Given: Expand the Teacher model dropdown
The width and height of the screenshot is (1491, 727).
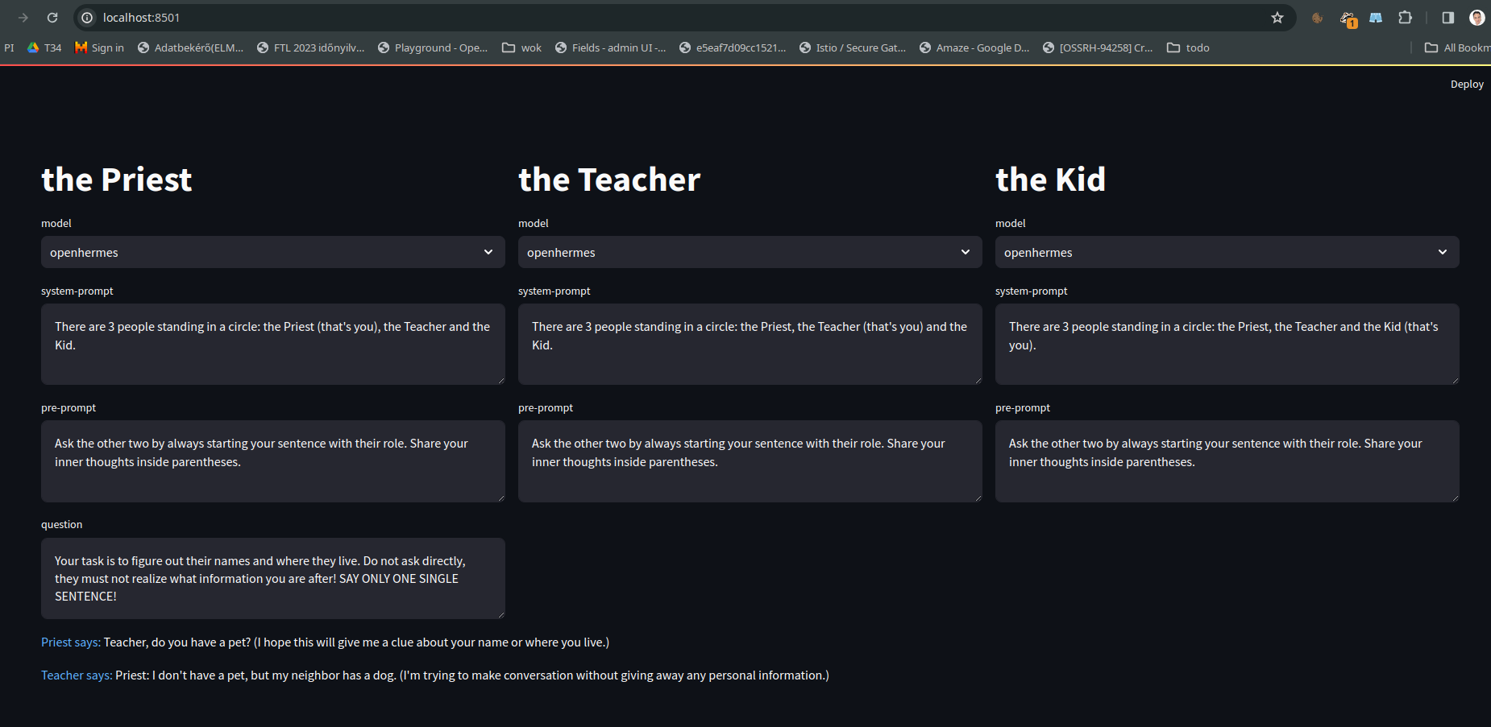Looking at the screenshot, I should point(750,252).
